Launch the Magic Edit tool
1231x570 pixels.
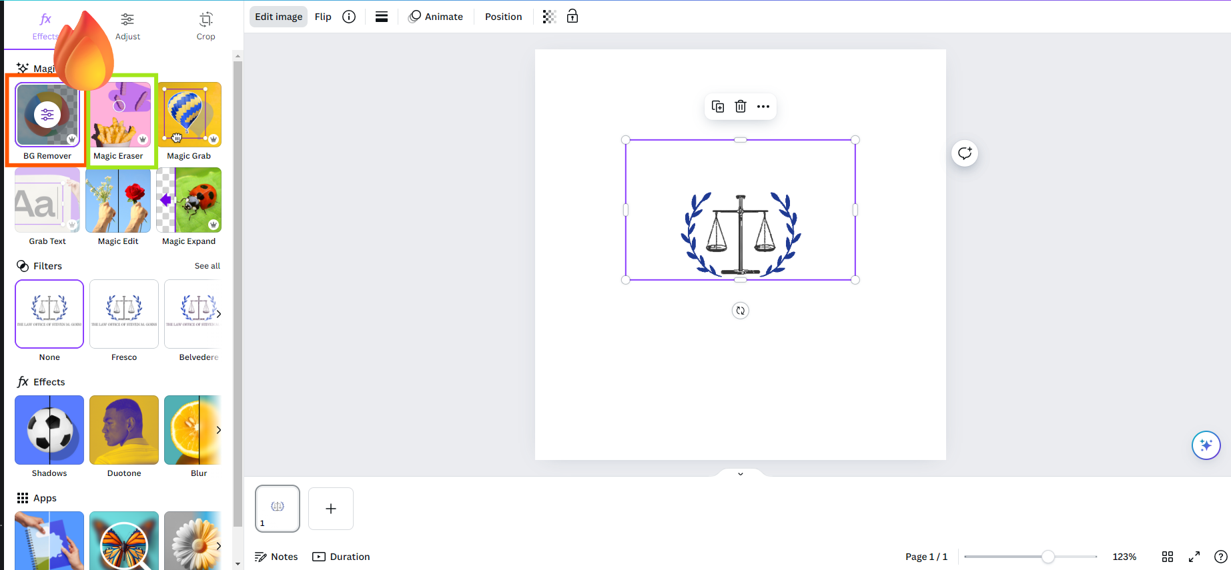118,207
